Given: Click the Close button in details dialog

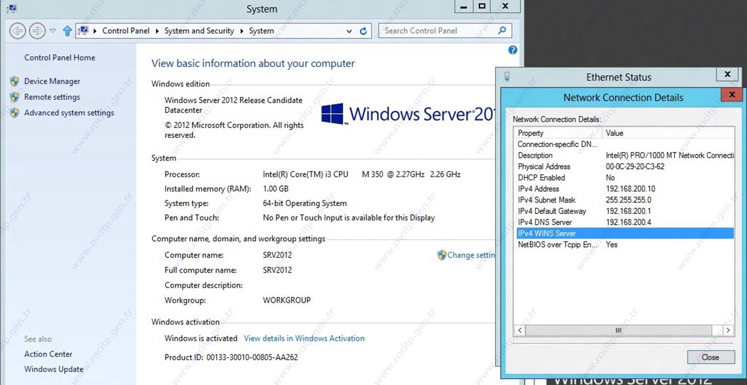Looking at the screenshot, I should click(x=710, y=357).
